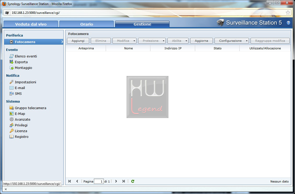Open Gruppo telecamera under Sistema
295x194 pixels.
[x=31, y=108]
